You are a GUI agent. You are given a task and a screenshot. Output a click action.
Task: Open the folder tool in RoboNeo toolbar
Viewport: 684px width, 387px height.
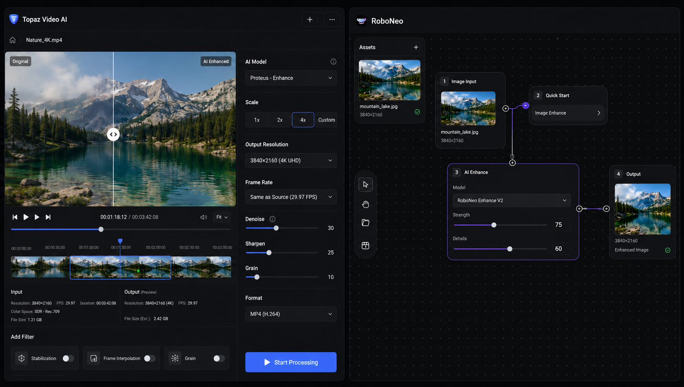pyautogui.click(x=366, y=223)
